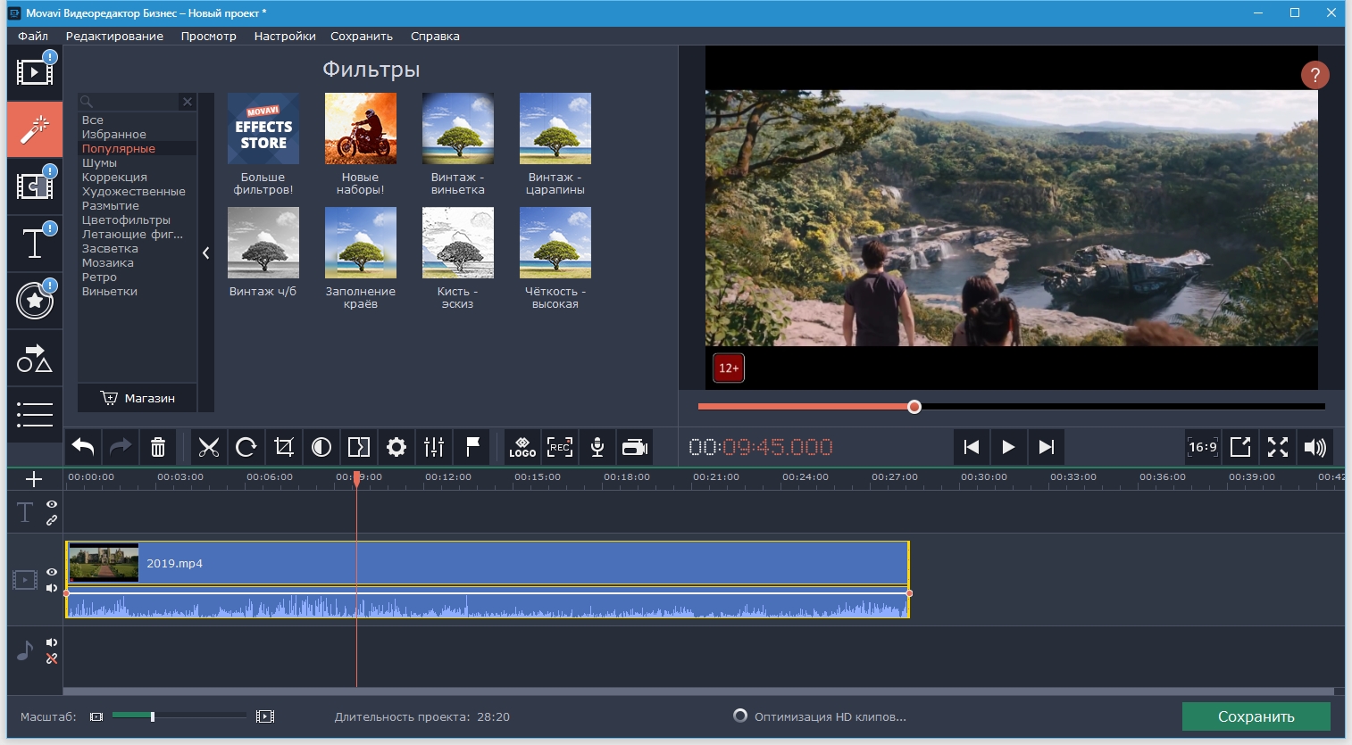Toggle the audio track link icon

52,658
